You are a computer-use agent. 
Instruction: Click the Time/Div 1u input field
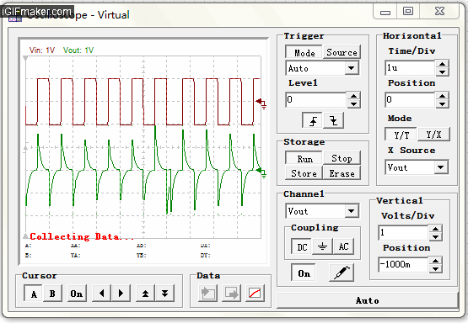pyautogui.click(x=411, y=68)
